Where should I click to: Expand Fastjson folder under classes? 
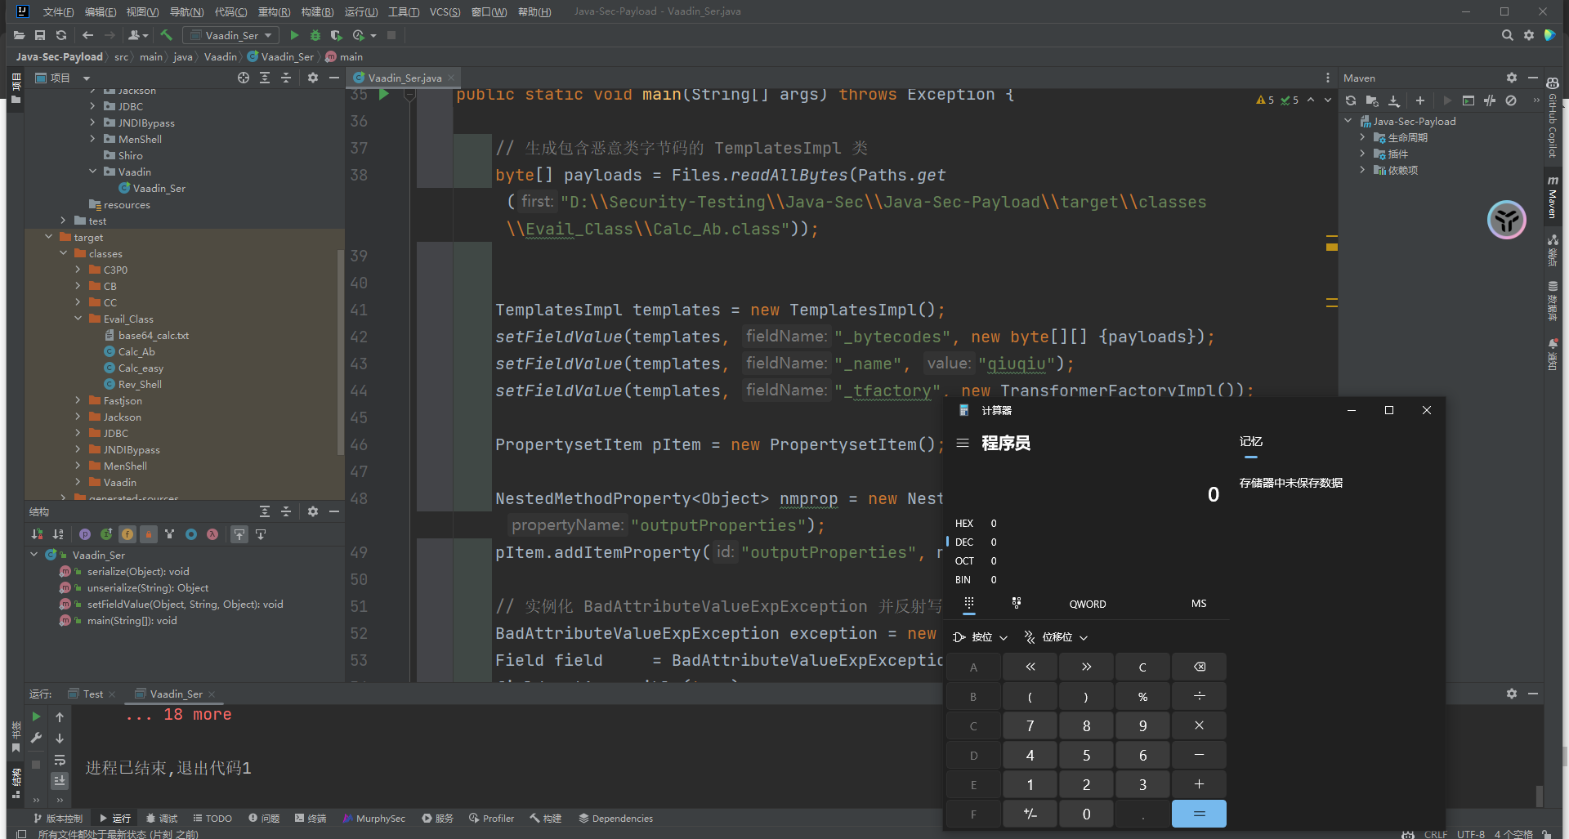(x=78, y=400)
